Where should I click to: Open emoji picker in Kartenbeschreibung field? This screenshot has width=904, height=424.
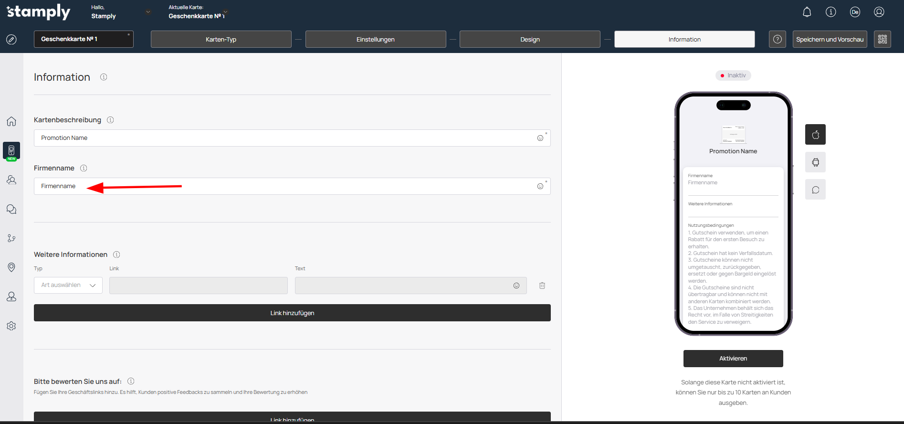(x=540, y=138)
